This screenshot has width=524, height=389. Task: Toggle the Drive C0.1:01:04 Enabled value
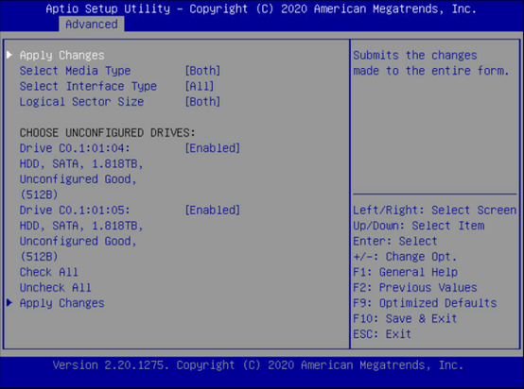click(x=213, y=148)
